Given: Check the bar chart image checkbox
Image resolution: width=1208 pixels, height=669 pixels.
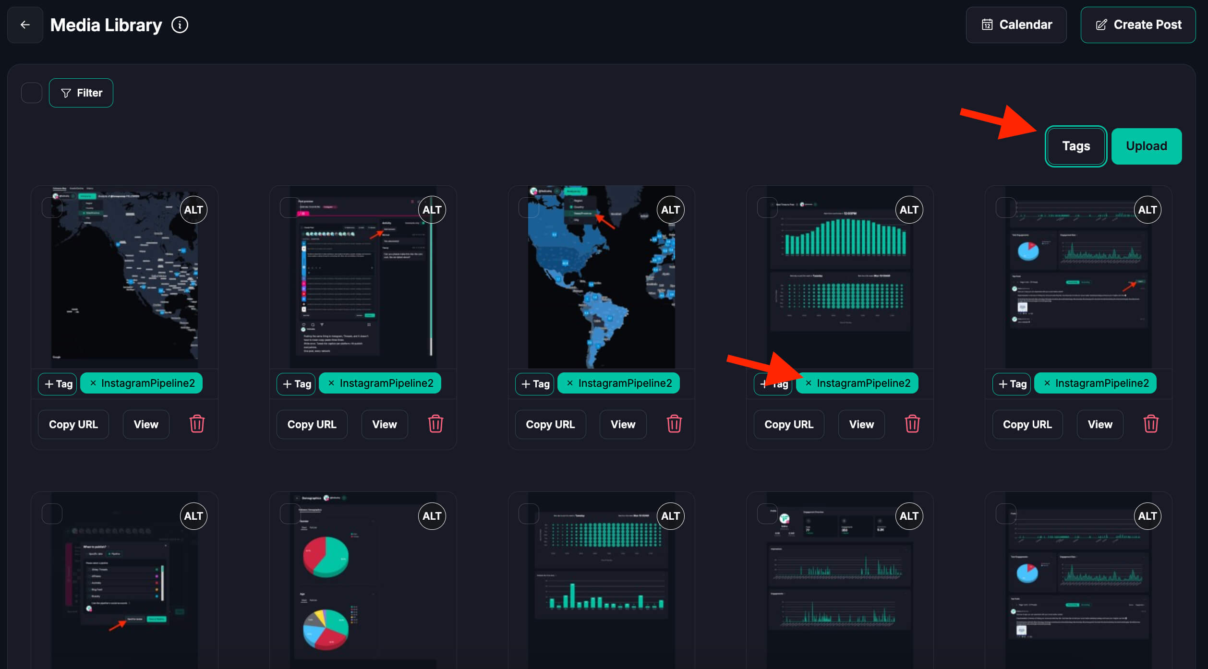Looking at the screenshot, I should tap(767, 208).
